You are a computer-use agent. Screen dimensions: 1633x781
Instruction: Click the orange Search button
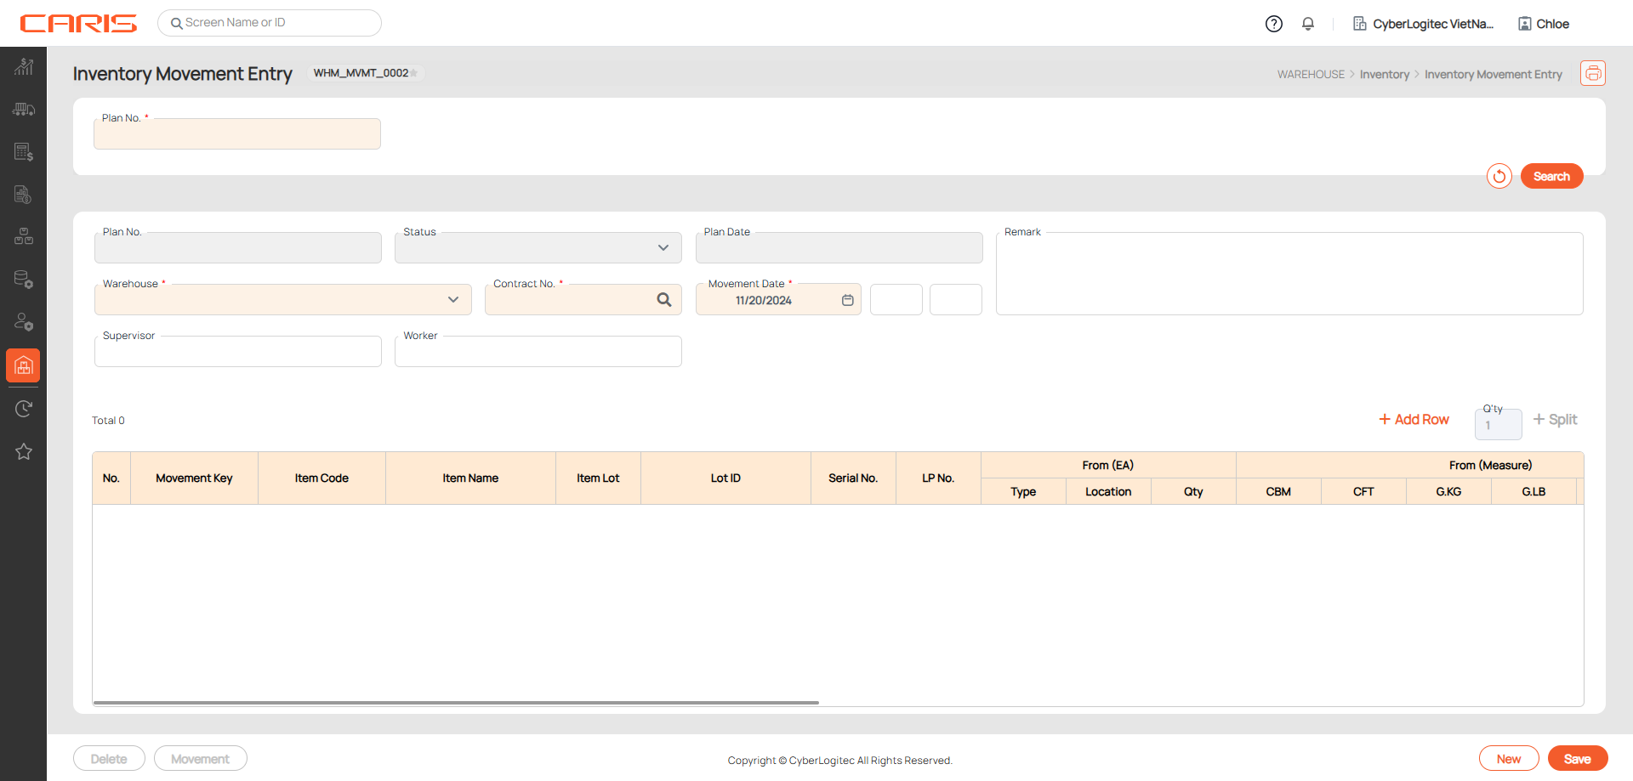click(x=1551, y=176)
